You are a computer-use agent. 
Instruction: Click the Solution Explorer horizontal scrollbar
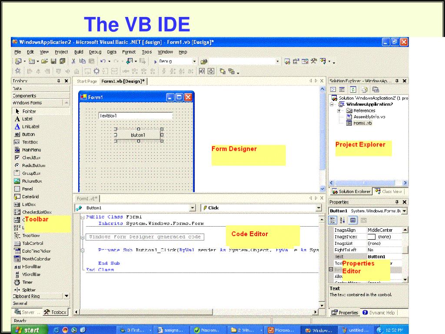tap(368, 183)
